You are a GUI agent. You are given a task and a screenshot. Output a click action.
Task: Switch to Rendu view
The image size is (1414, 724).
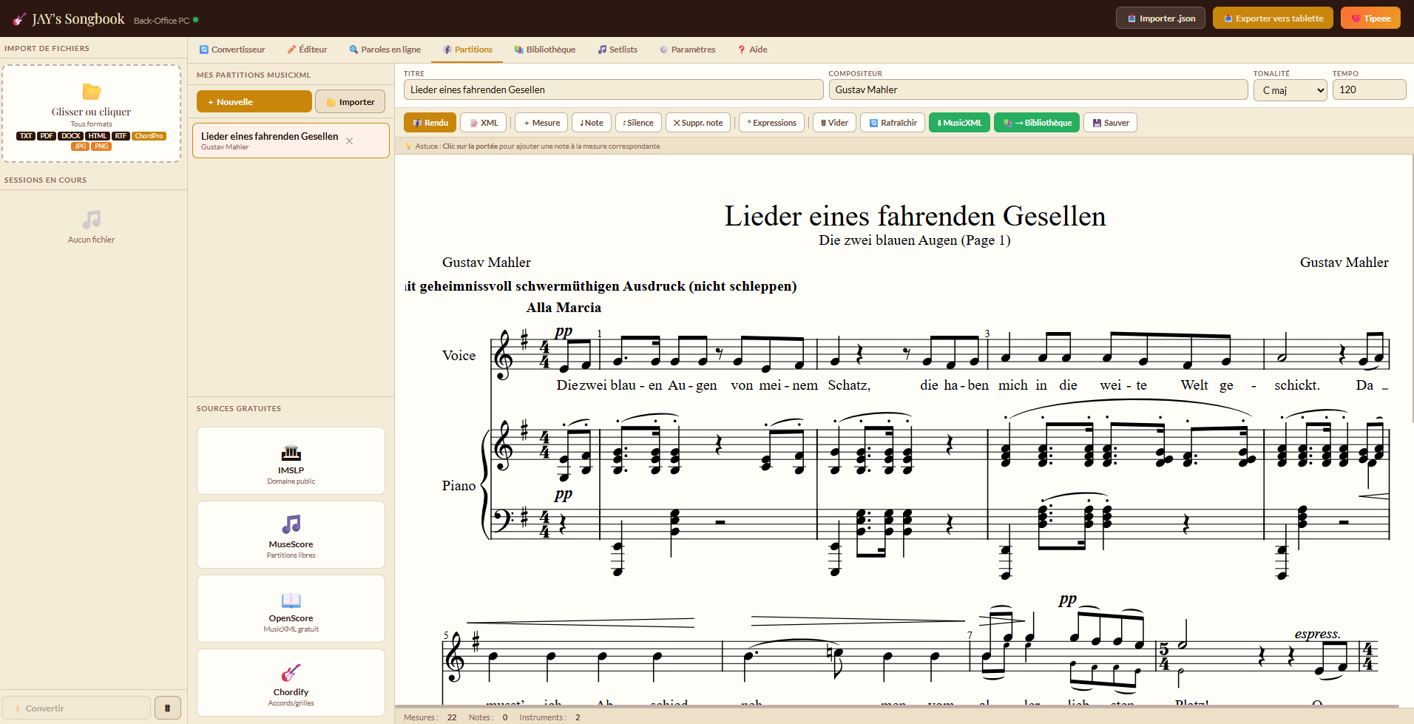tap(430, 123)
